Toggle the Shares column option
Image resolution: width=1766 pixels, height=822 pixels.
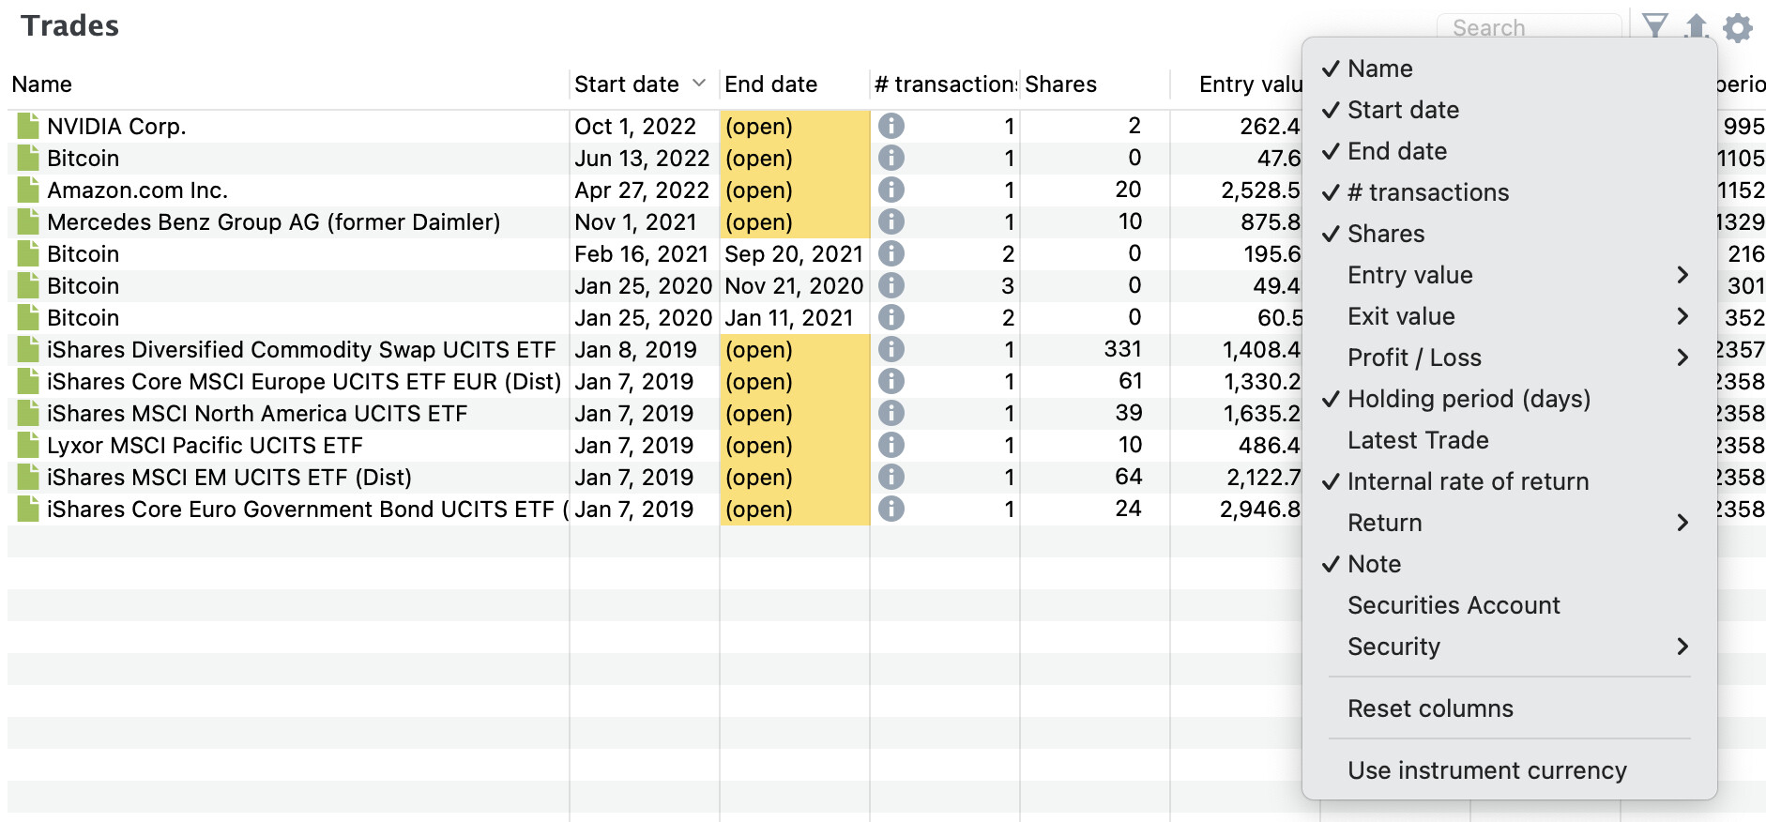[x=1509, y=234]
